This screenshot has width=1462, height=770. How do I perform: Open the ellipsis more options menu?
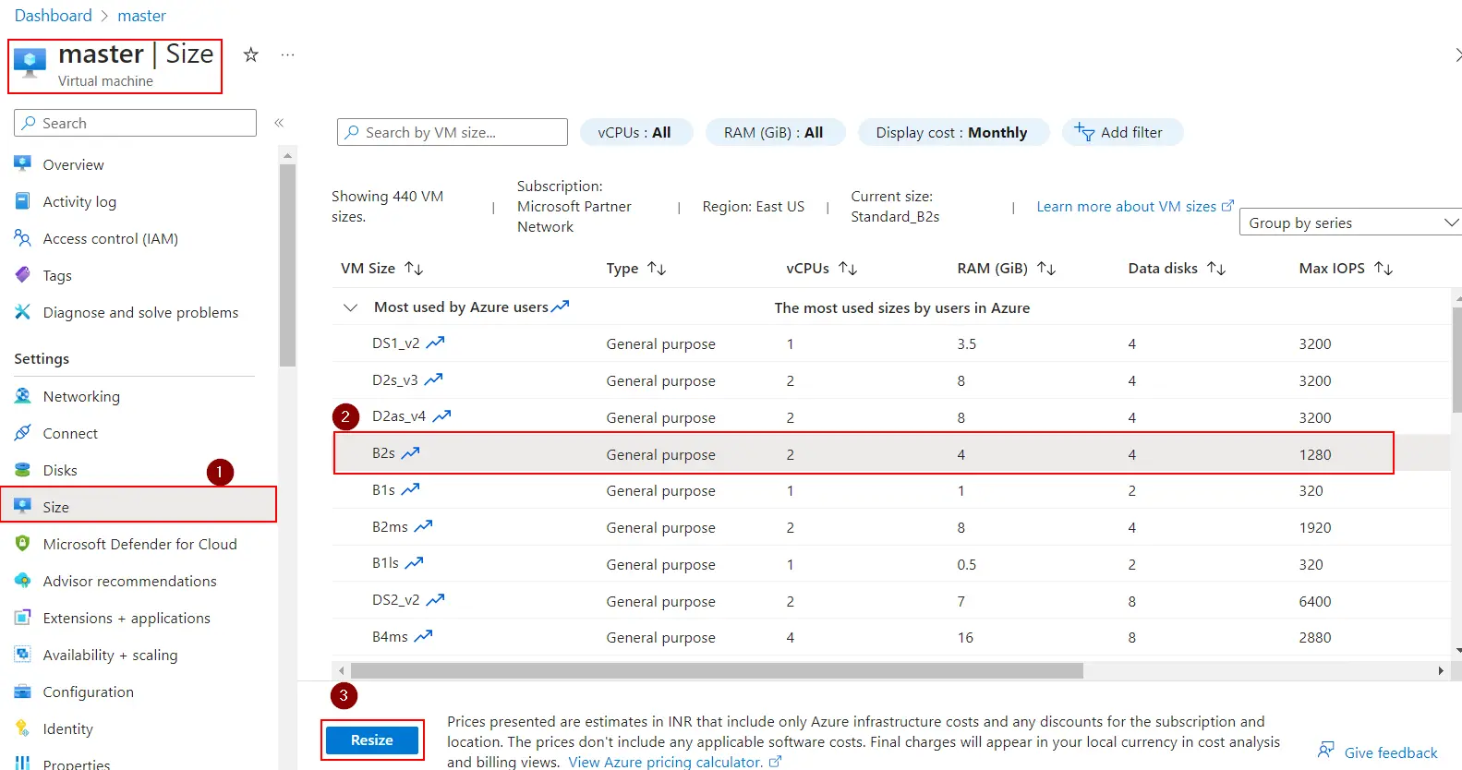point(288,55)
